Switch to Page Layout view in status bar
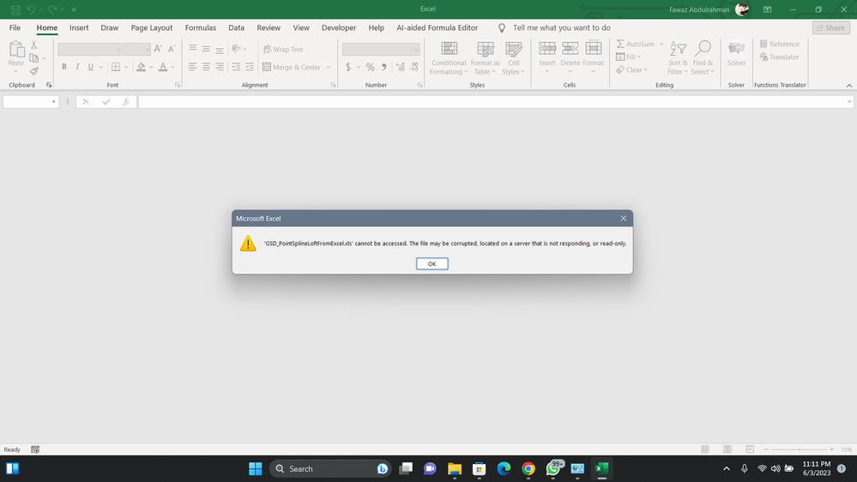The width and height of the screenshot is (857, 482). tap(727, 449)
